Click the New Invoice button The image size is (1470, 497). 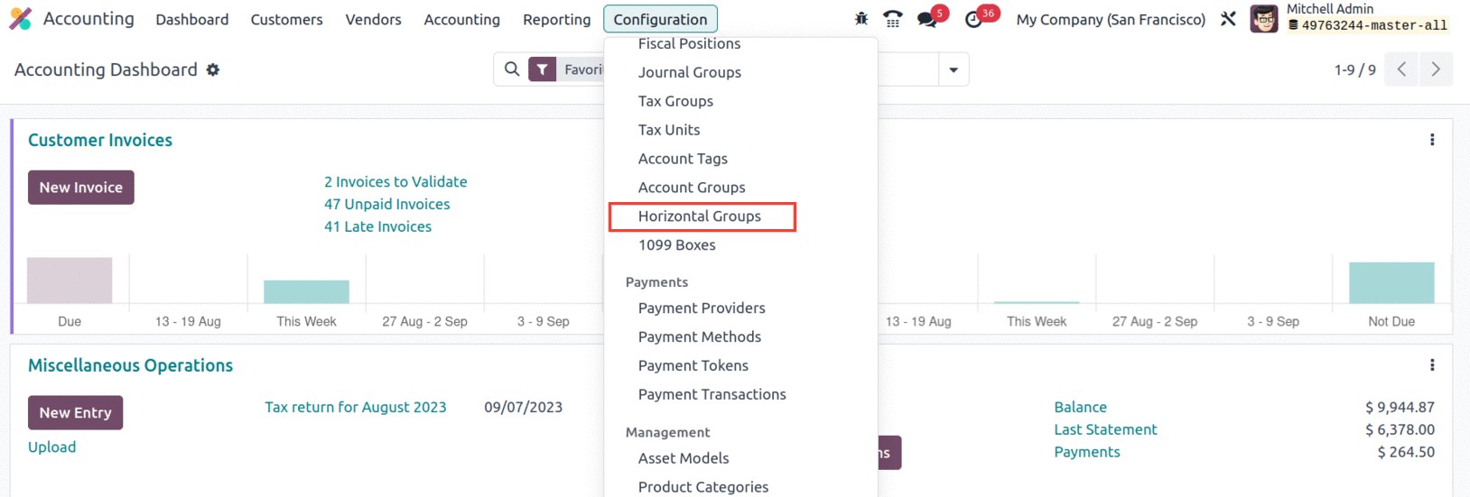[81, 188]
